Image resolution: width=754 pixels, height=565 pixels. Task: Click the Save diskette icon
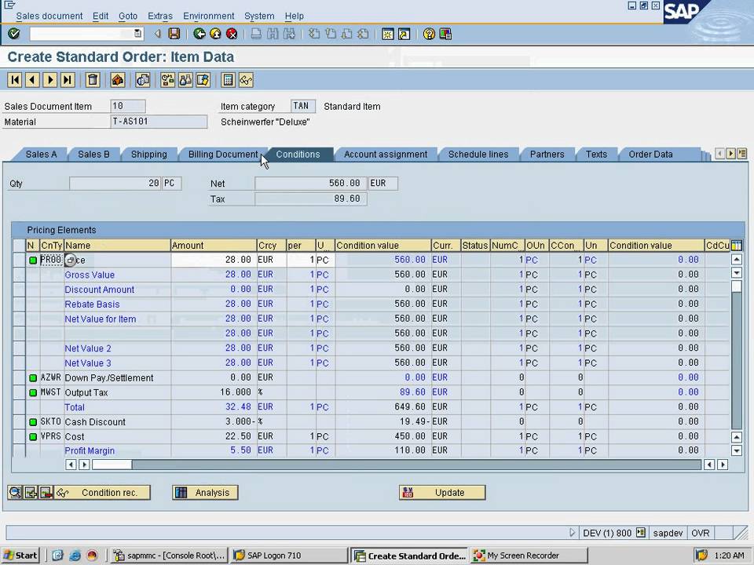174,34
